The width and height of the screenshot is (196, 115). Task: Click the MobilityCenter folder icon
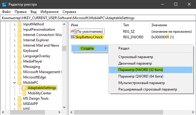click(x=24, y=93)
